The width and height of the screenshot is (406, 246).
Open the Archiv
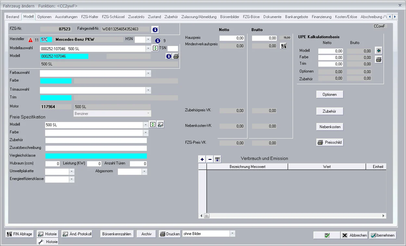146,234
